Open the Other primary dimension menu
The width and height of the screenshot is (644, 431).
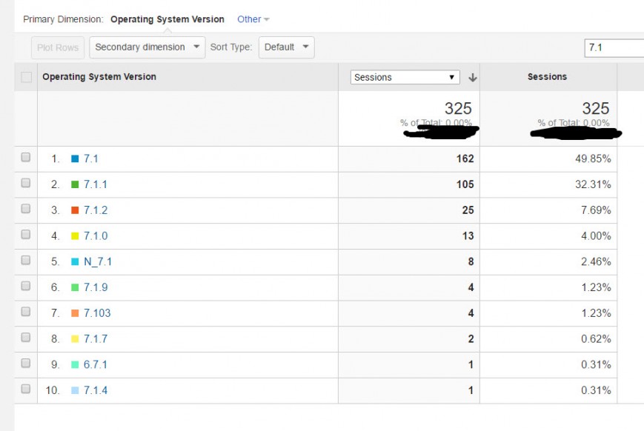tap(253, 19)
